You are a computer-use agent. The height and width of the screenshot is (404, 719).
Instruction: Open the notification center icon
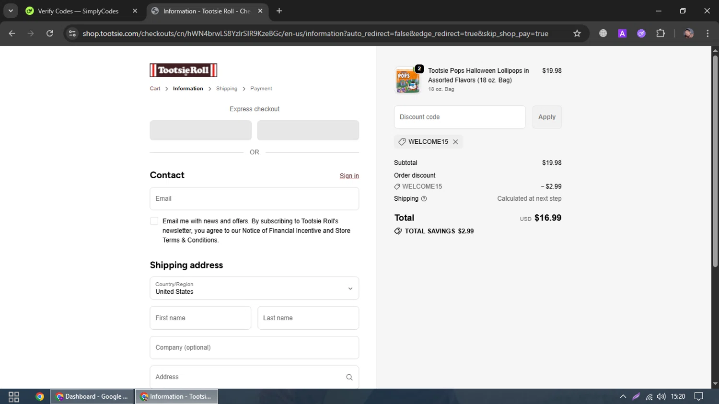click(x=699, y=396)
